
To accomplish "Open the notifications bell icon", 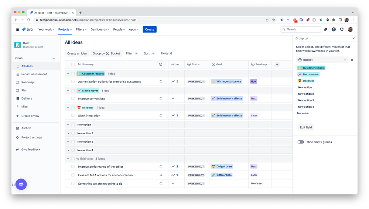I will click(x=326, y=29).
